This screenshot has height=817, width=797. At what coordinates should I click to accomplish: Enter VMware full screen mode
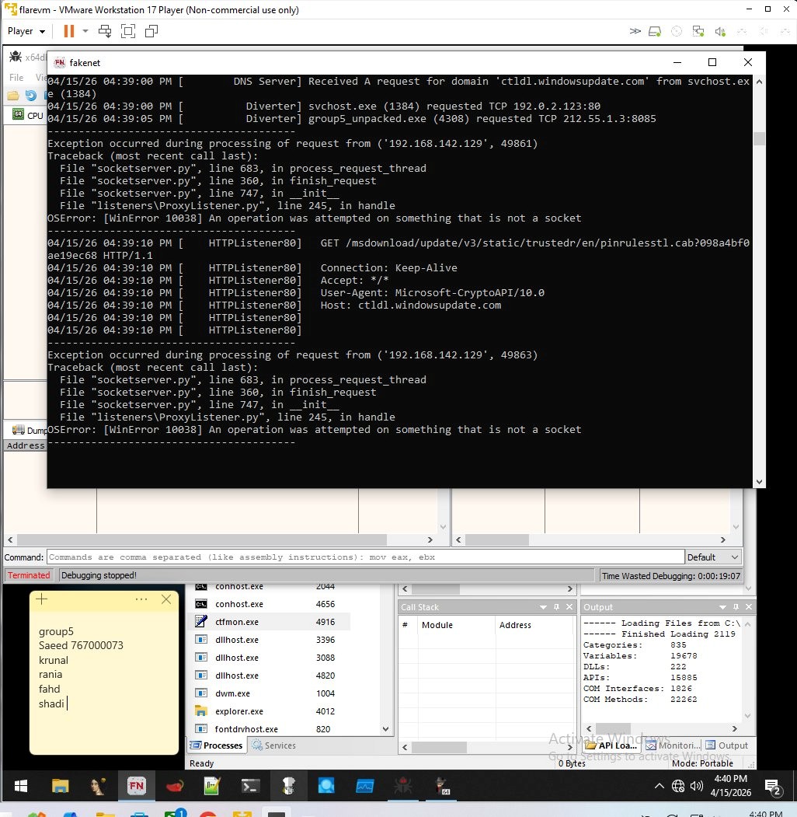click(x=127, y=31)
